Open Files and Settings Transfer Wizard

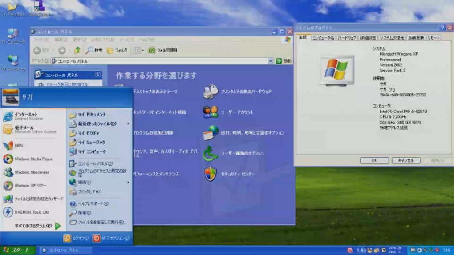[33, 199]
